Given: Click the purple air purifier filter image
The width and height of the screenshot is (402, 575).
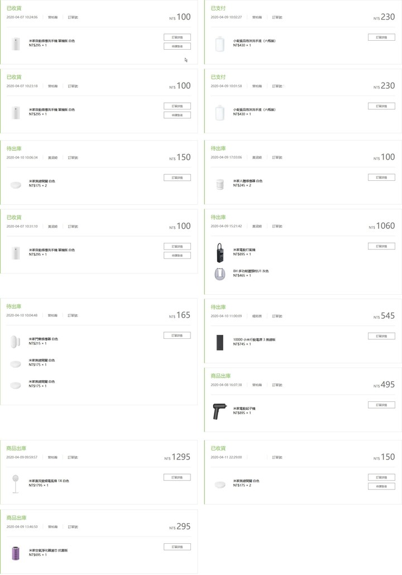Looking at the screenshot, I should coord(16,553).
